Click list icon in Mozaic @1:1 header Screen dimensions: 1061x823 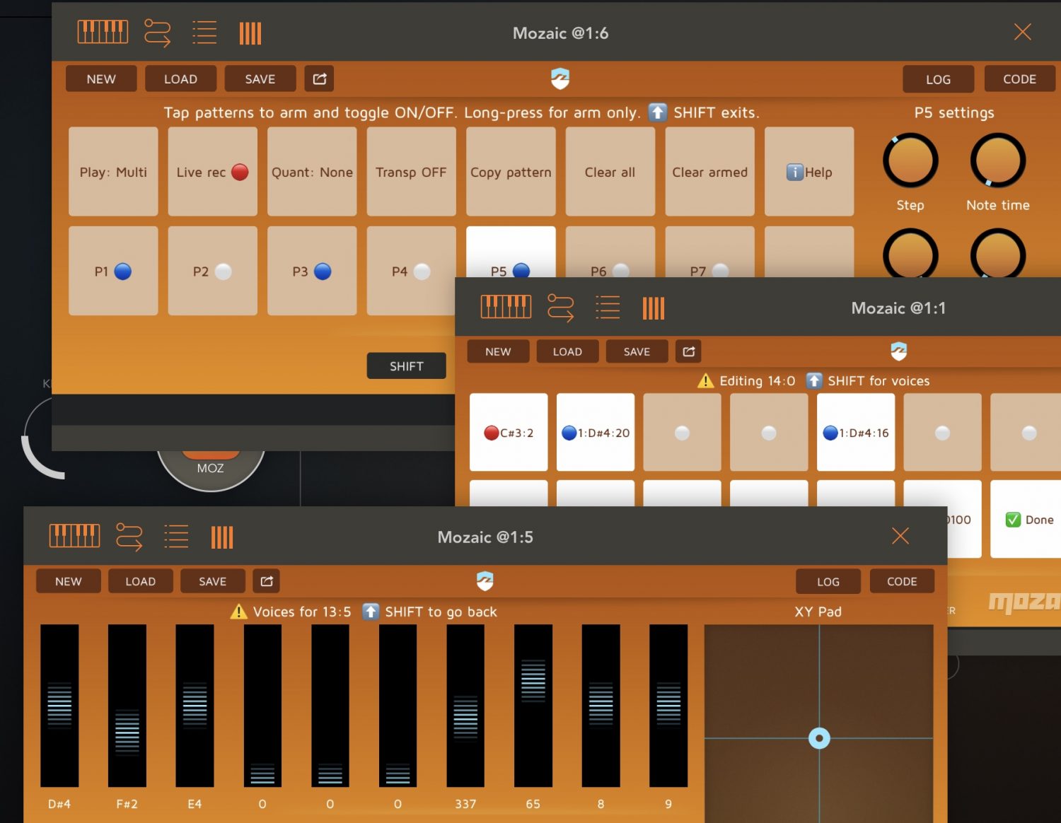[x=608, y=308]
